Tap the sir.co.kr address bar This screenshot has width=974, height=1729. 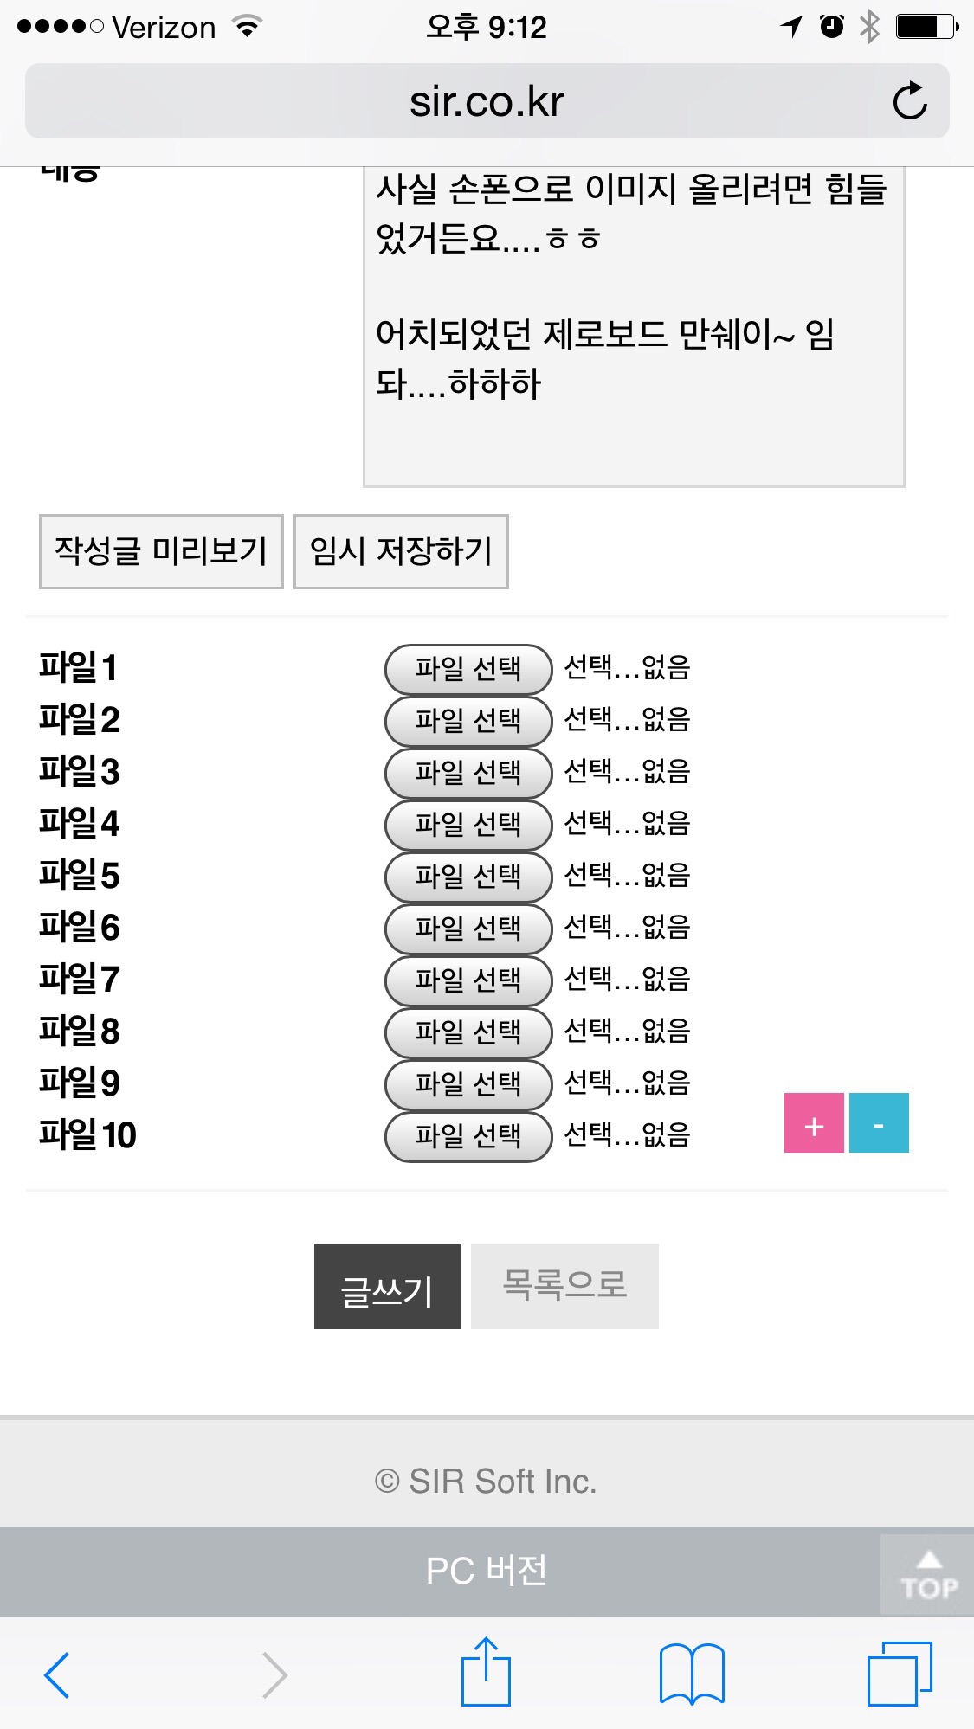(x=487, y=101)
